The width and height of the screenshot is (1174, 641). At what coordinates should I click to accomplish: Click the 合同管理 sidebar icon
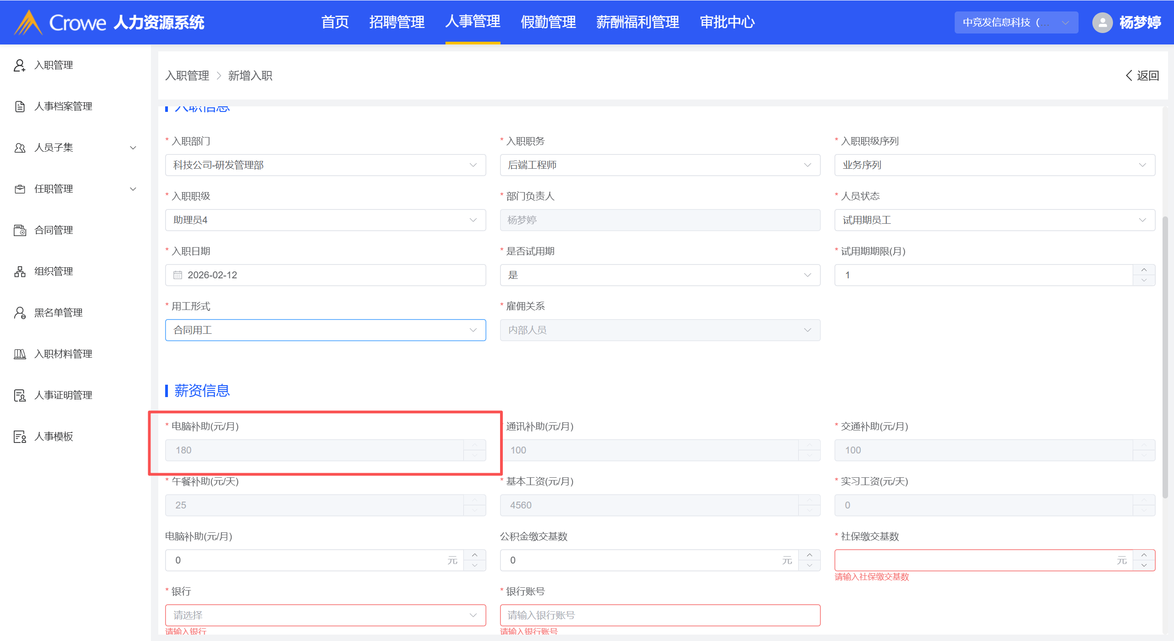pos(19,230)
